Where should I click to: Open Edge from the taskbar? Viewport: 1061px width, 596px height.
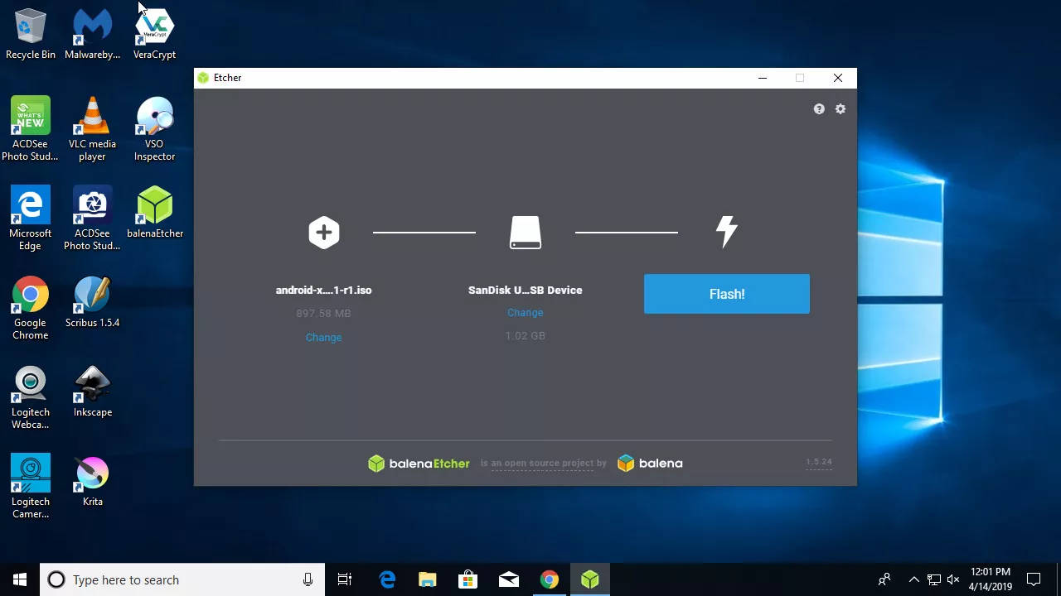coord(387,579)
